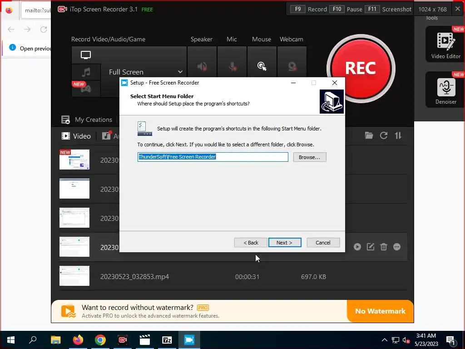Viewport: 465px width, 349px height.
Task: Open thumbnail of 20230523_032853.mp4
Action: coord(74,276)
